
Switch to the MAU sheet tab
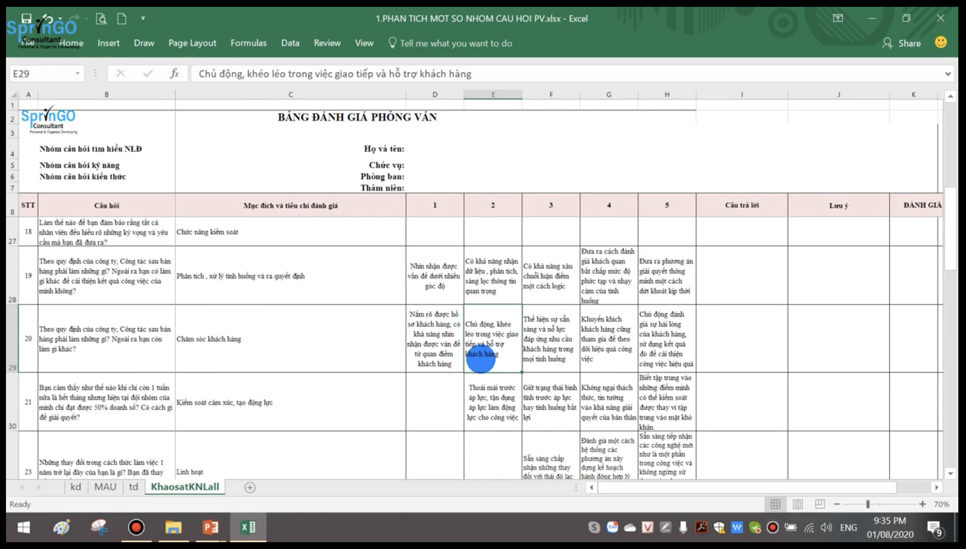[105, 487]
